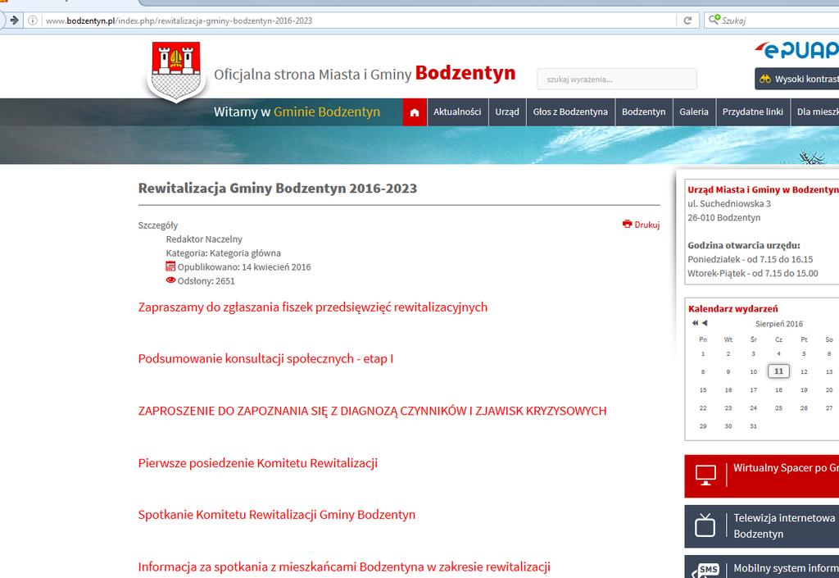Open the Aktualności menu item

pyautogui.click(x=457, y=112)
